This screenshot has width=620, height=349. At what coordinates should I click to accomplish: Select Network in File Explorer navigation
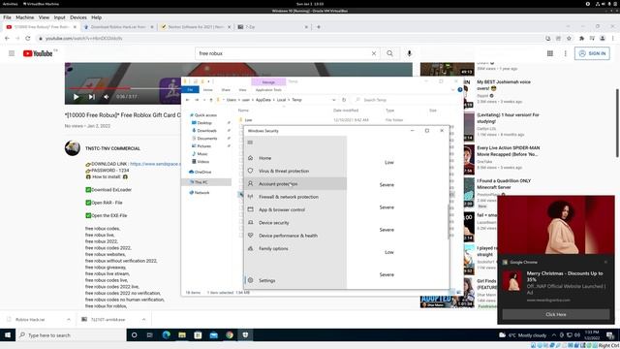click(201, 193)
